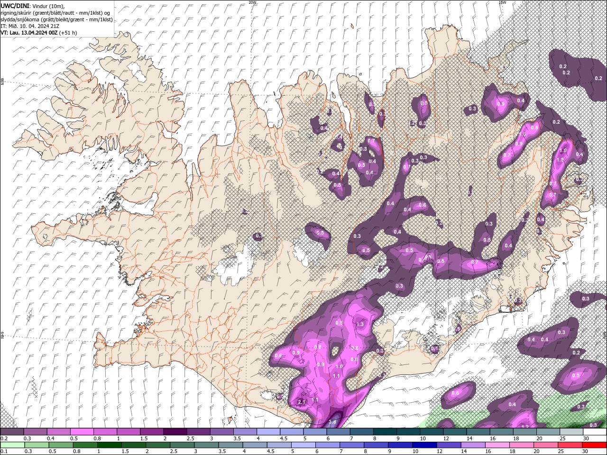Pick the light lavender 4–4.5 snow legend swatch
This screenshot has height=455, width=607.
268,432
